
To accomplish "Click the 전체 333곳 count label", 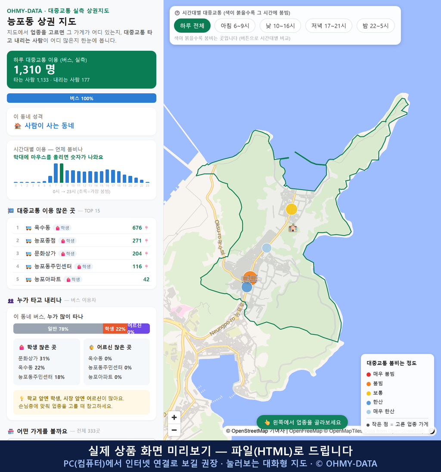I will click(88, 431).
